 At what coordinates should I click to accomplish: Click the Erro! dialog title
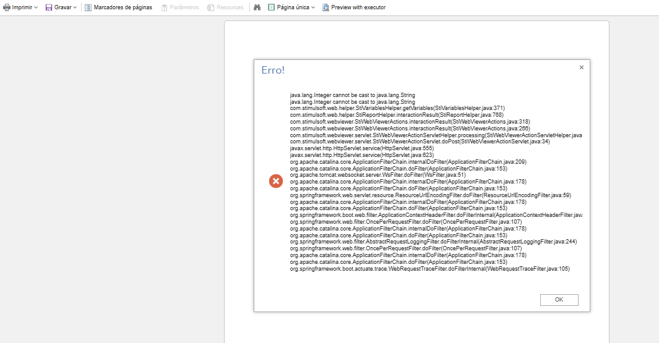273,70
